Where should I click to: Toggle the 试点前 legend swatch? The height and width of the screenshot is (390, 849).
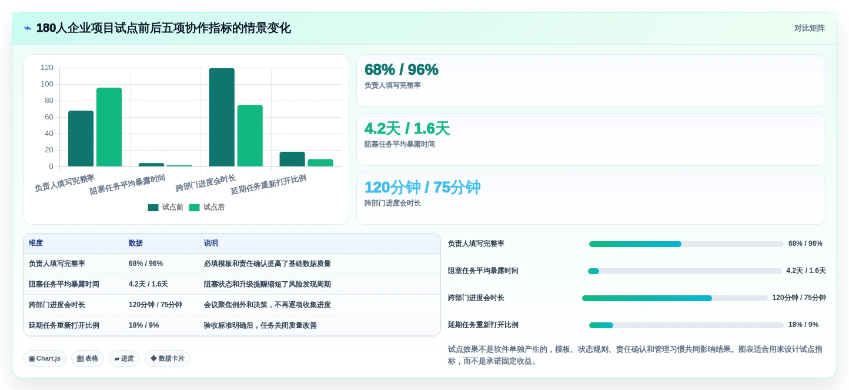[153, 207]
